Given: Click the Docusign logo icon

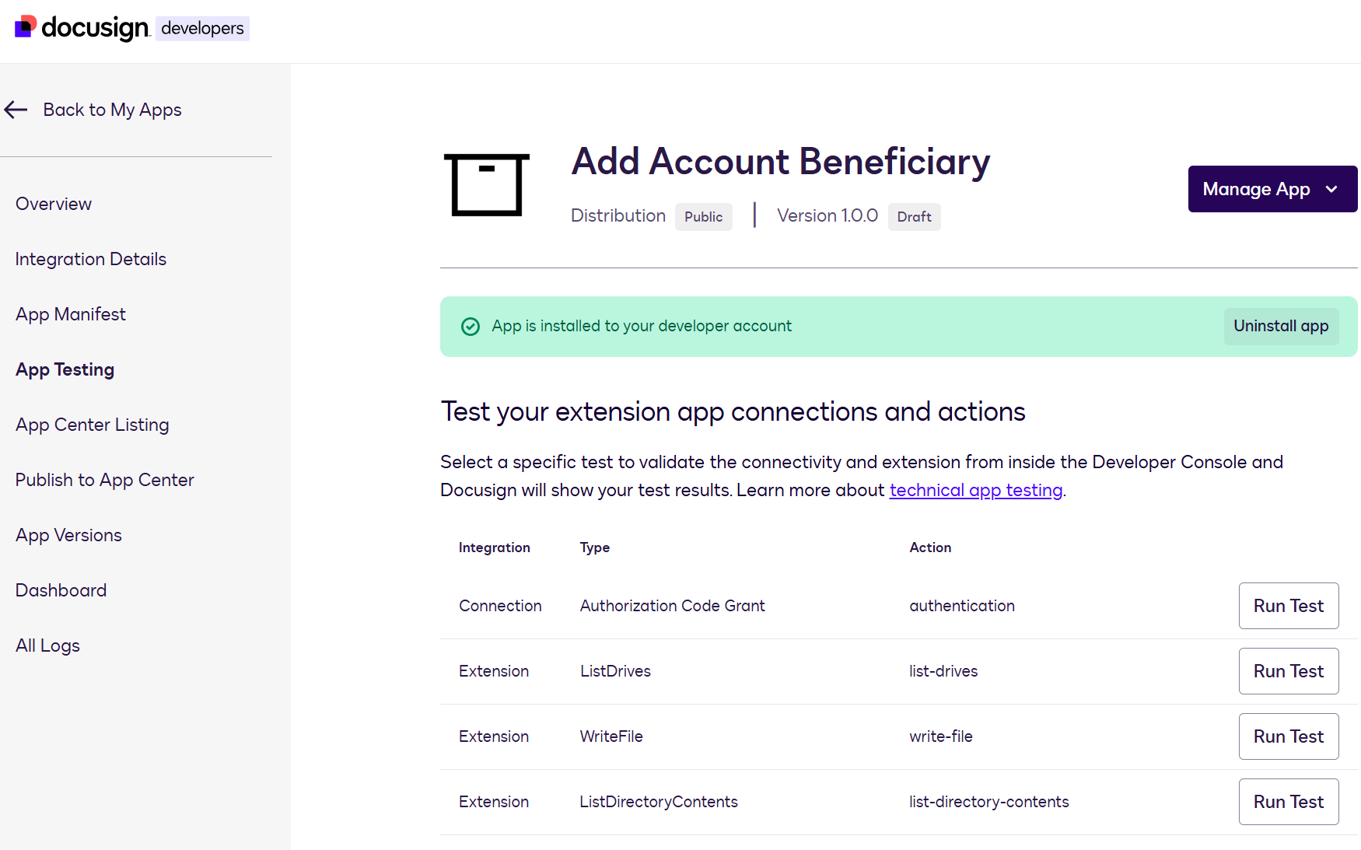Looking at the screenshot, I should [26, 26].
